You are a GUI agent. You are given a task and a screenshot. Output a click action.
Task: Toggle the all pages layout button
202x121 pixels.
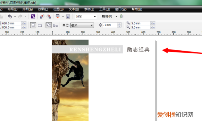coord(49,25)
